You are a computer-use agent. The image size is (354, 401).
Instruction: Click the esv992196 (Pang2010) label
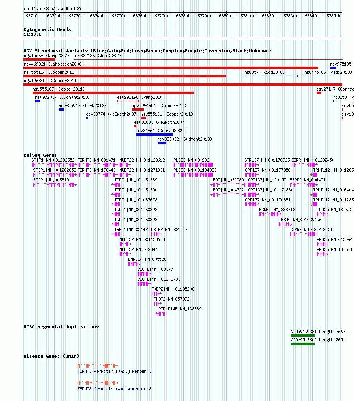(x=141, y=97)
